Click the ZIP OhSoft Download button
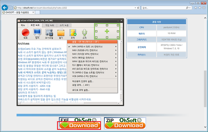Screen dimensions: 208x132 [x=125, y=123]
